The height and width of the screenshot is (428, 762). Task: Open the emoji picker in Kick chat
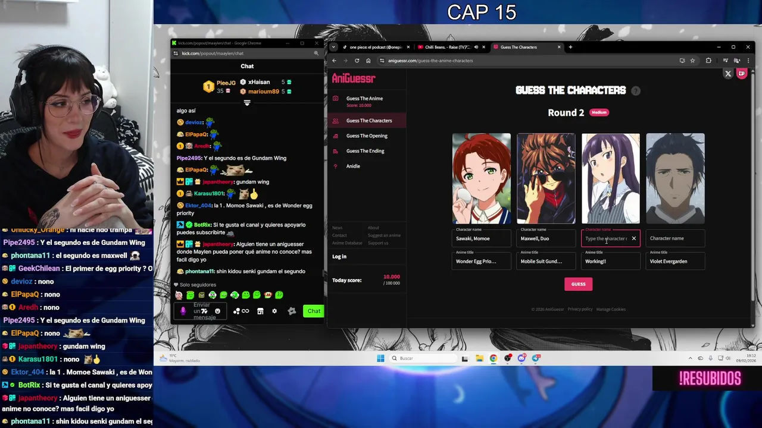pyautogui.click(x=217, y=311)
